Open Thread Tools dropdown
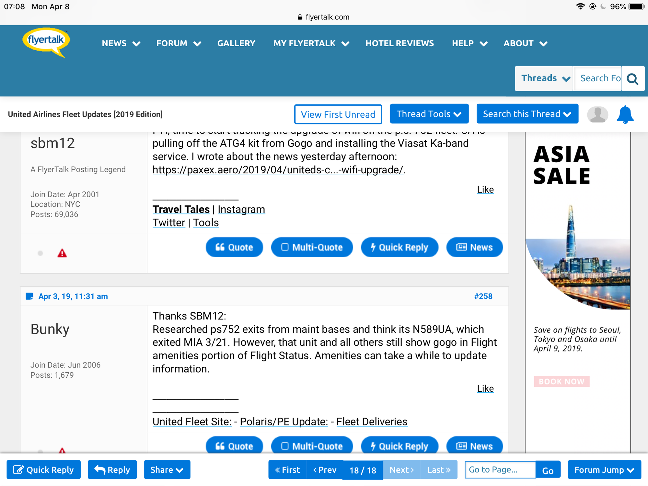 429,114
